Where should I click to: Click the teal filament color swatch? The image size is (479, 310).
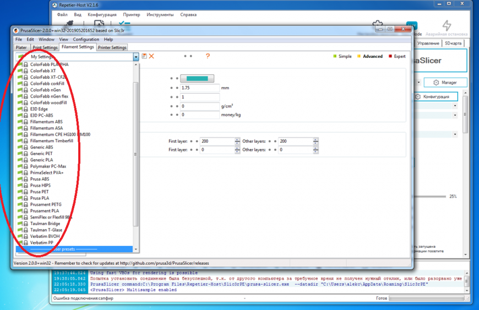197,79
